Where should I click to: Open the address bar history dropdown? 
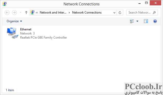coord(114,13)
